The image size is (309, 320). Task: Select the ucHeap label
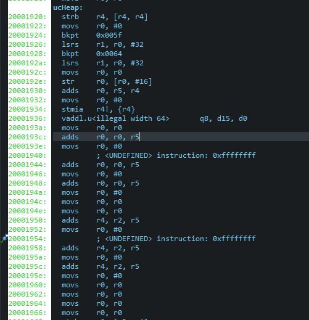(x=68, y=8)
